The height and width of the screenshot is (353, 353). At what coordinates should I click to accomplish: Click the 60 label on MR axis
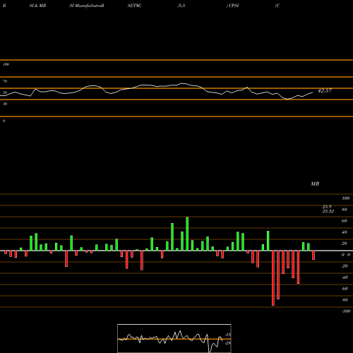coord(345,221)
